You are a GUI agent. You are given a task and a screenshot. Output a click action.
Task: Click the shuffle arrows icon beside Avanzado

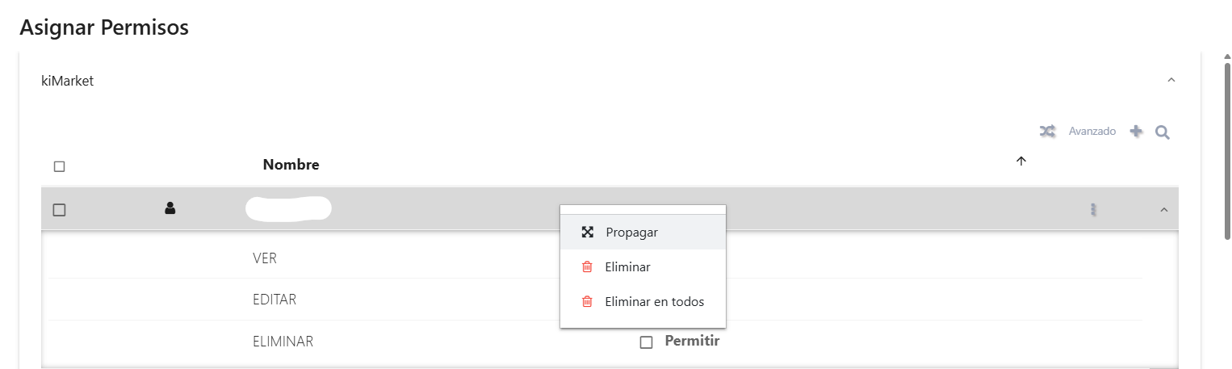(1047, 131)
